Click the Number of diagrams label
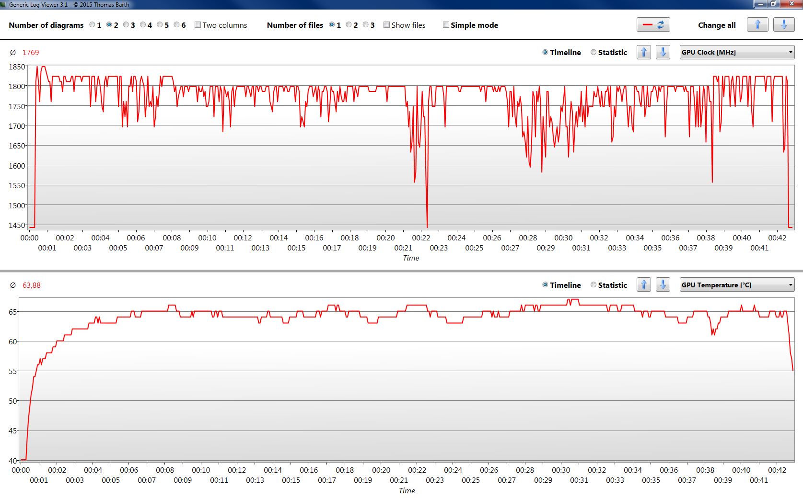 (46, 25)
